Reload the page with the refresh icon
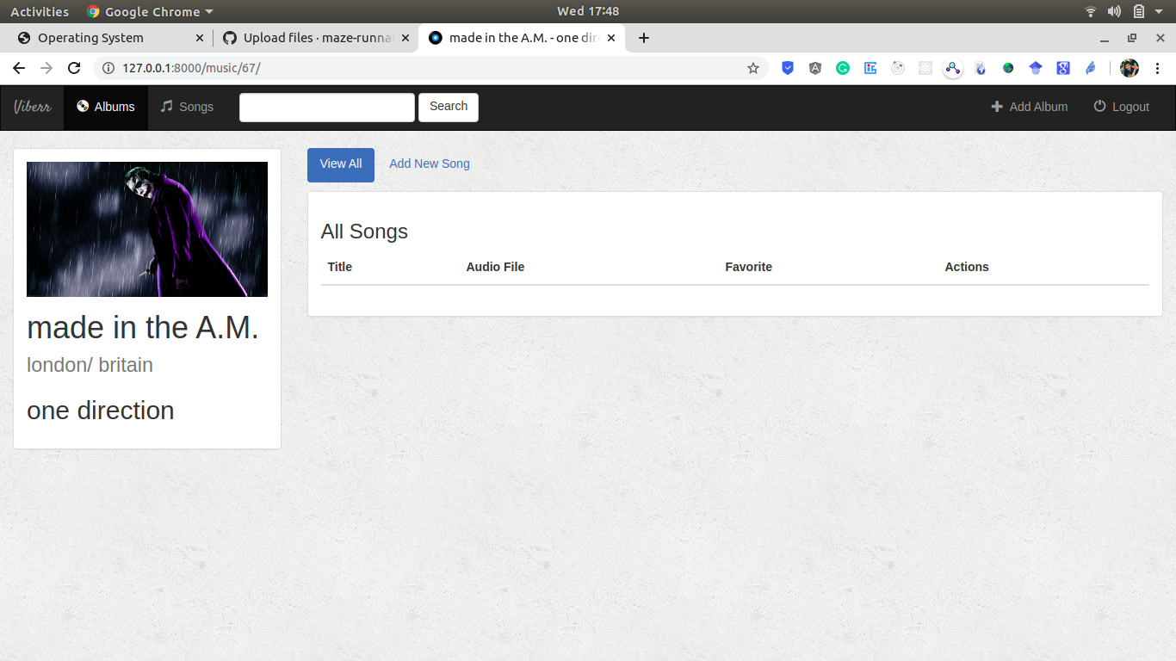Viewport: 1176px width, 661px height. point(74,68)
